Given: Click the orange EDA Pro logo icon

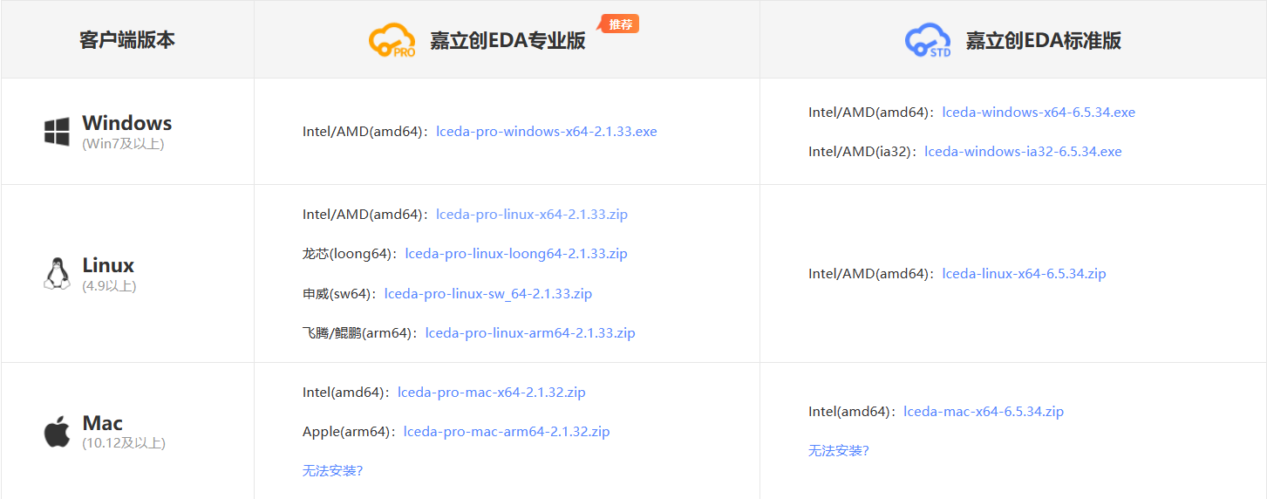Looking at the screenshot, I should coord(392,40).
